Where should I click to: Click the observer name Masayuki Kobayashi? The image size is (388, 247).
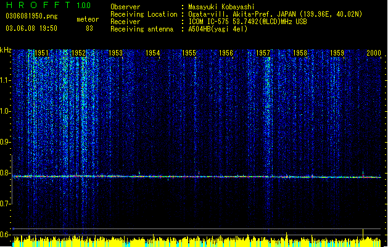coord(221,7)
